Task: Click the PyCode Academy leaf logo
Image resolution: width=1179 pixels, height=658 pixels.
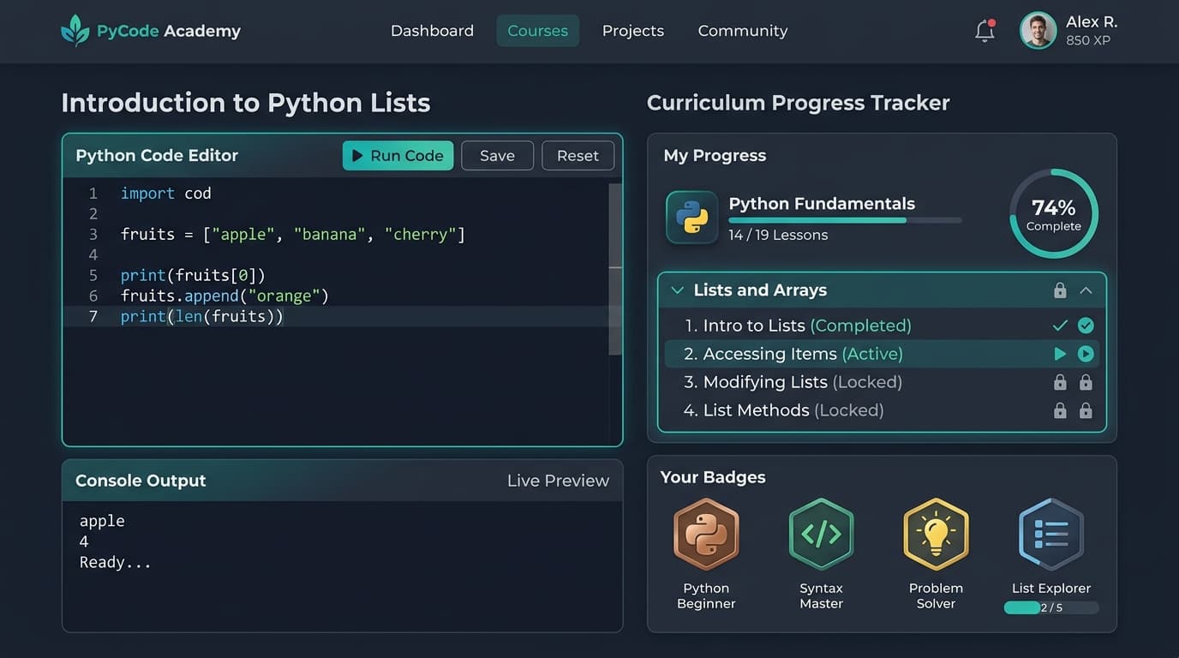Action: click(75, 30)
